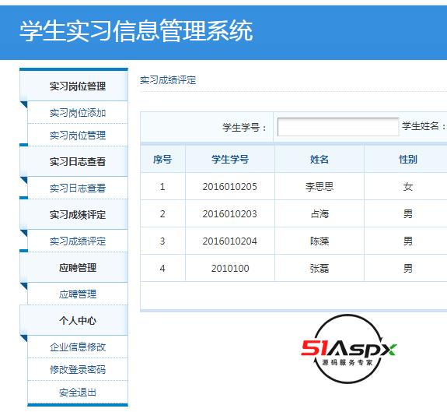Click the name 占海
The width and height of the screenshot is (447, 412).
click(x=320, y=214)
